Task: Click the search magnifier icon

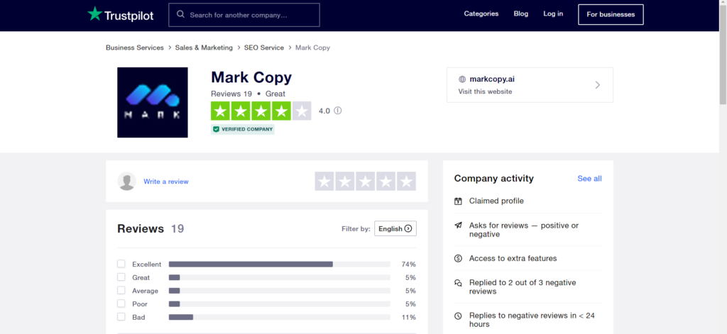Action: pyautogui.click(x=180, y=15)
